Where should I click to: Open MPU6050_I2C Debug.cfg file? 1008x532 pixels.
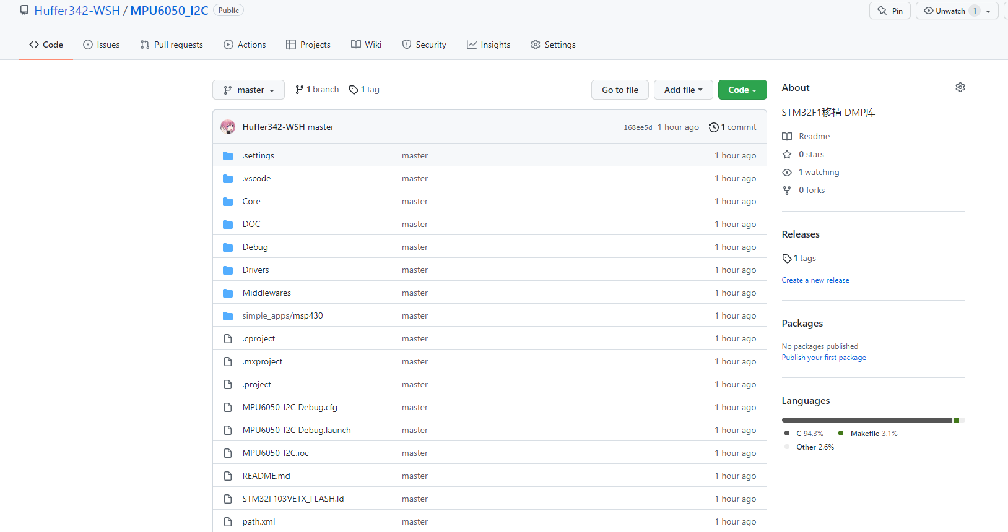click(x=290, y=407)
